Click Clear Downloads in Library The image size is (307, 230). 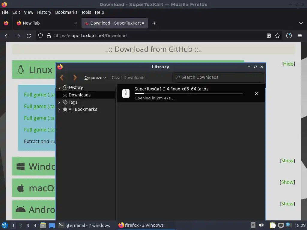[128, 78]
